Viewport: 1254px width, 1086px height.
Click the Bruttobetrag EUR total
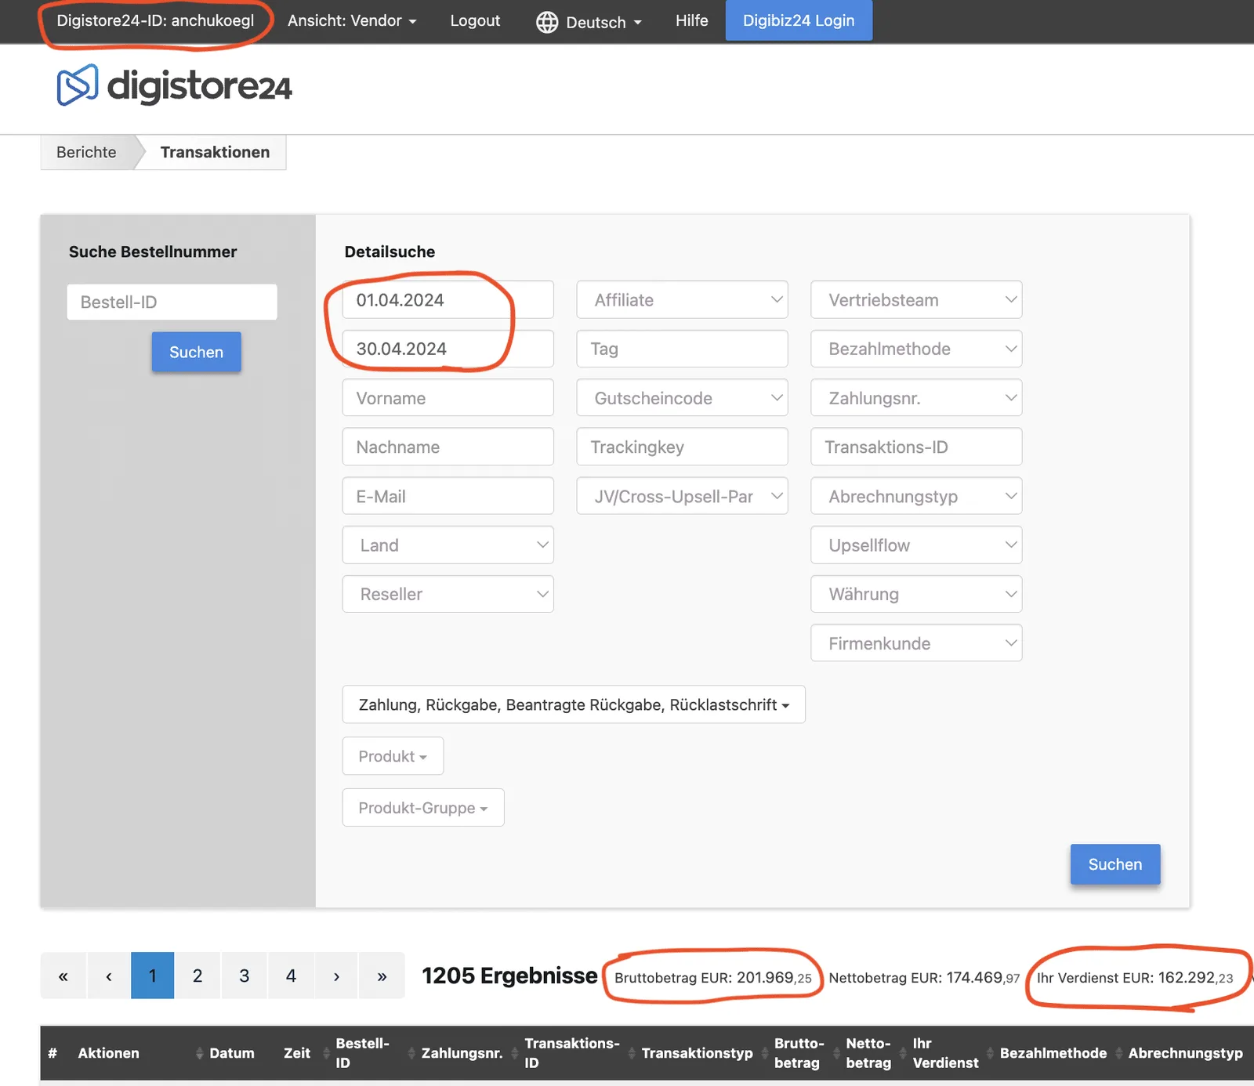pyautogui.click(x=713, y=978)
